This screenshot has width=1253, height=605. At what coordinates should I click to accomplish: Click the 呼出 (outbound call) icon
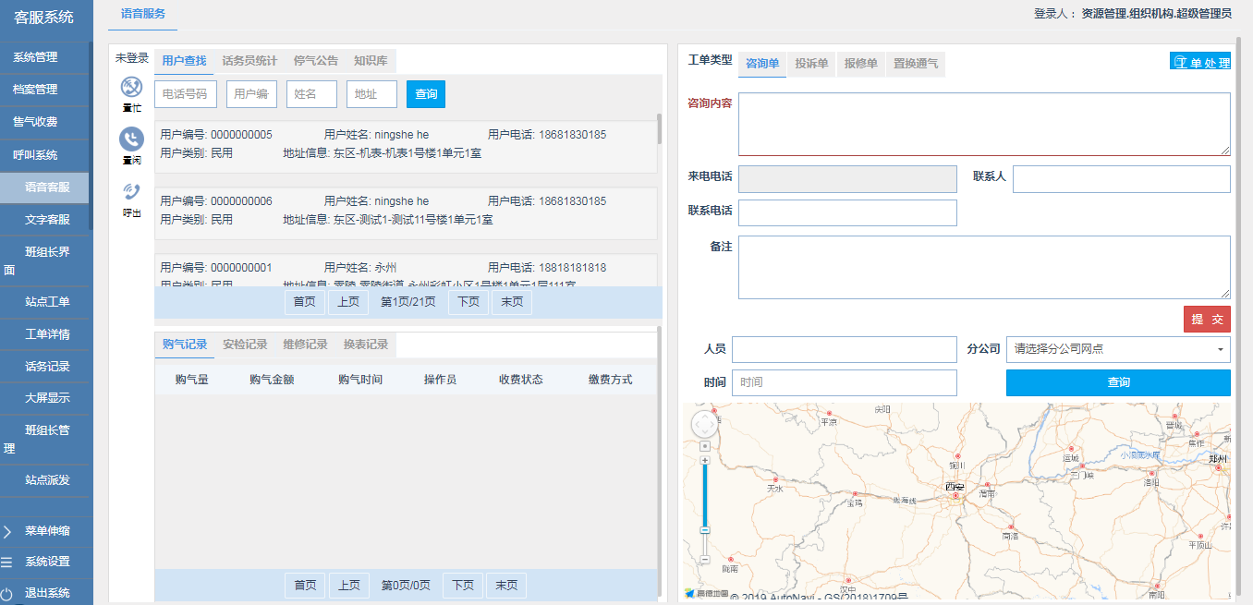coord(131,191)
